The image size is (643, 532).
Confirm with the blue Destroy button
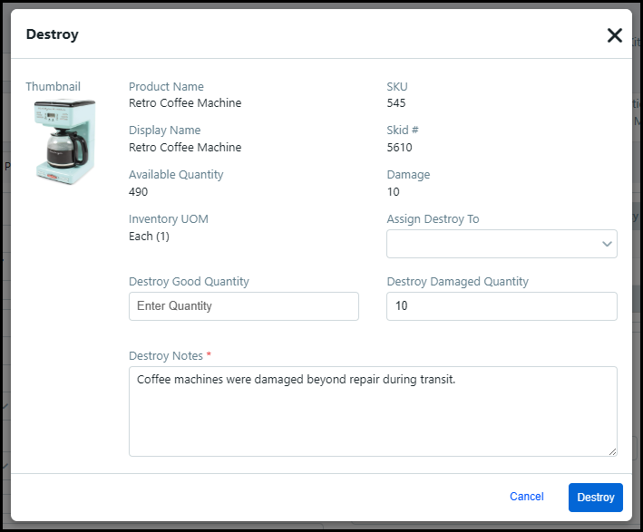point(595,497)
